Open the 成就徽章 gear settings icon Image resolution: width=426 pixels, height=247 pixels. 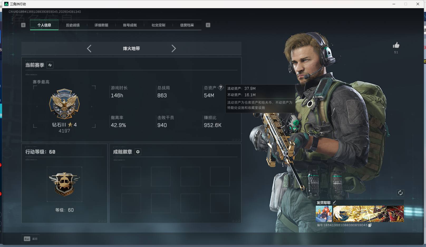click(138, 152)
